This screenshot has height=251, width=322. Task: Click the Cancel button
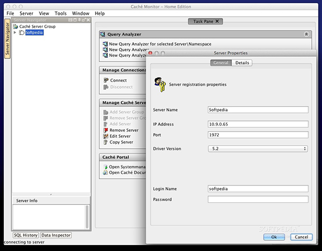[x=301, y=237]
